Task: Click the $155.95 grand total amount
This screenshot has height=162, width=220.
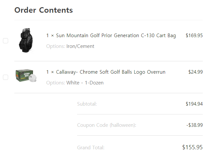Action: point(192,147)
